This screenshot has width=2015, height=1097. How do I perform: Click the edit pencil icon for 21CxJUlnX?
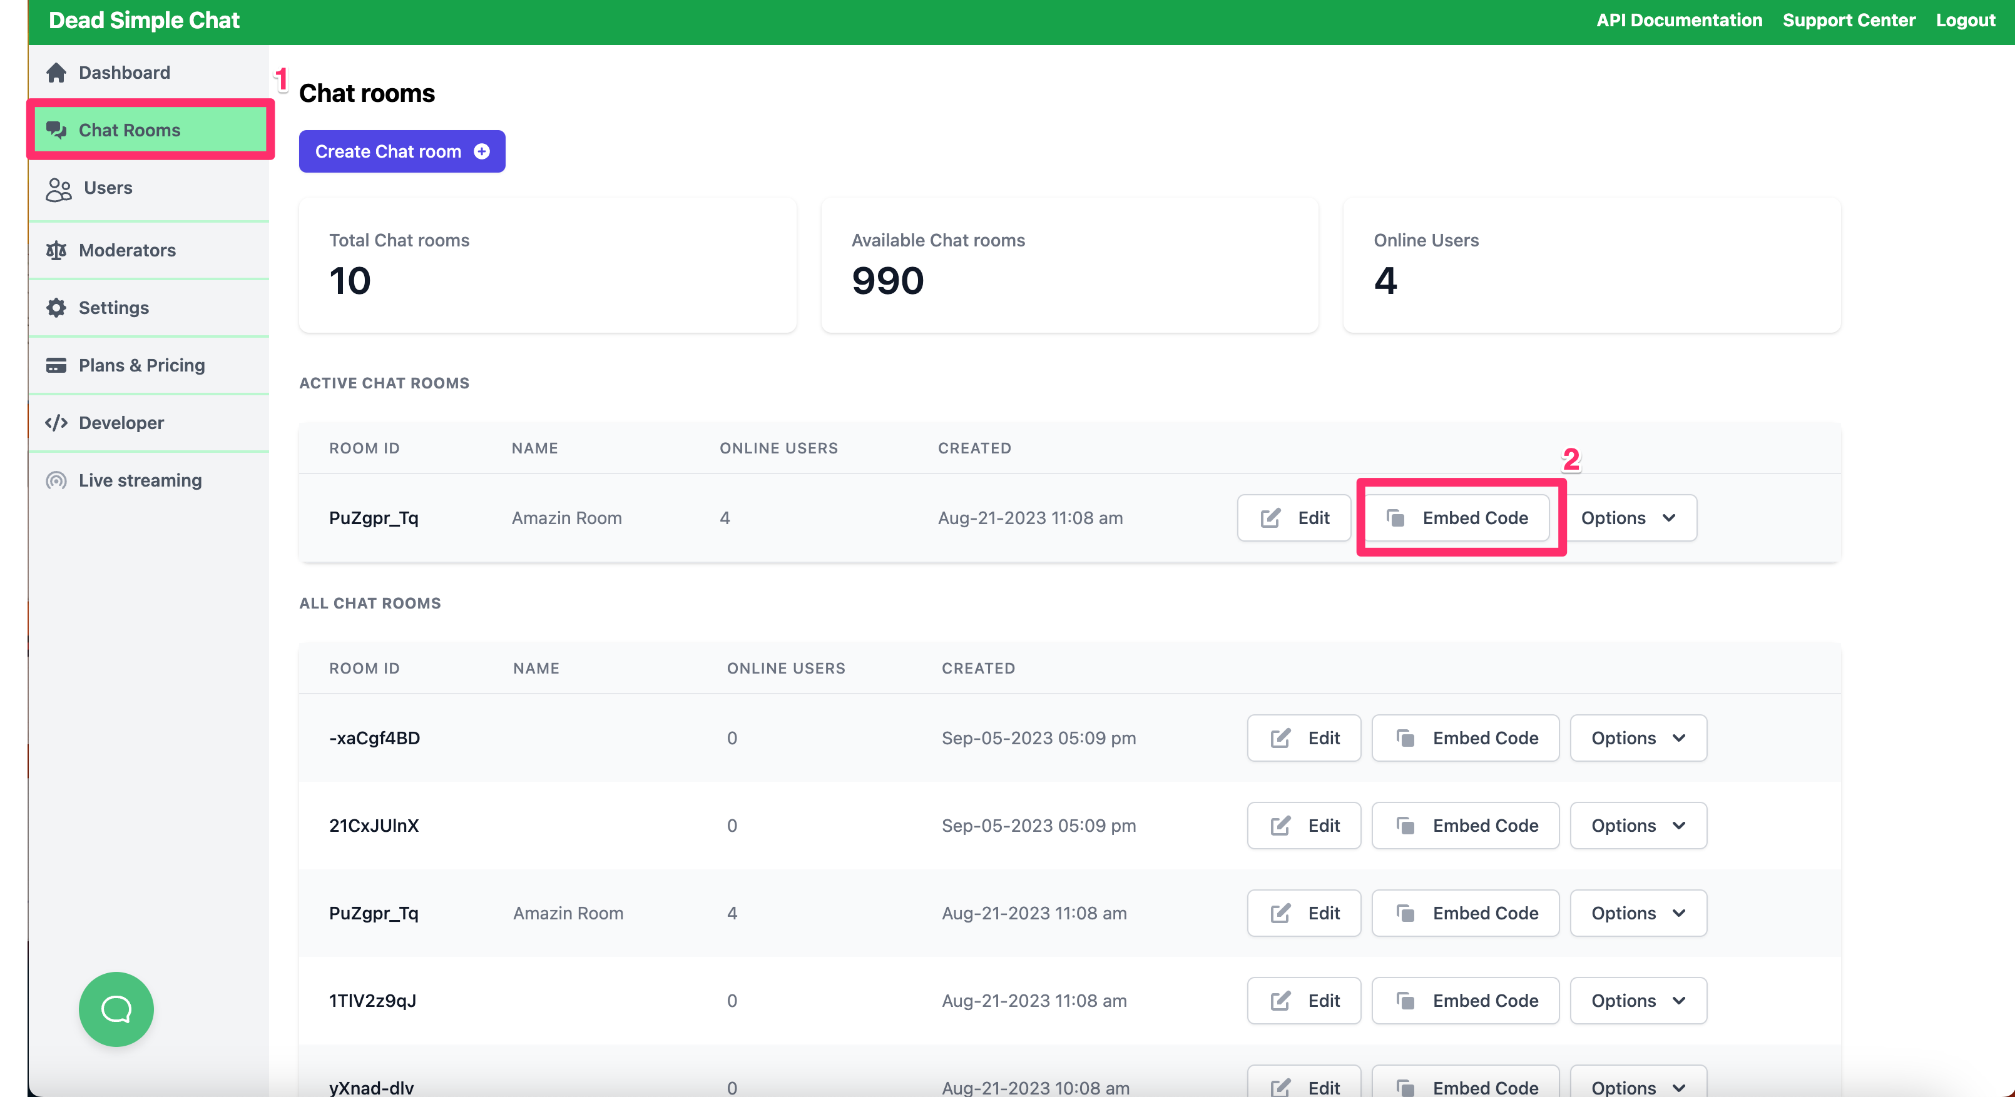tap(1280, 826)
